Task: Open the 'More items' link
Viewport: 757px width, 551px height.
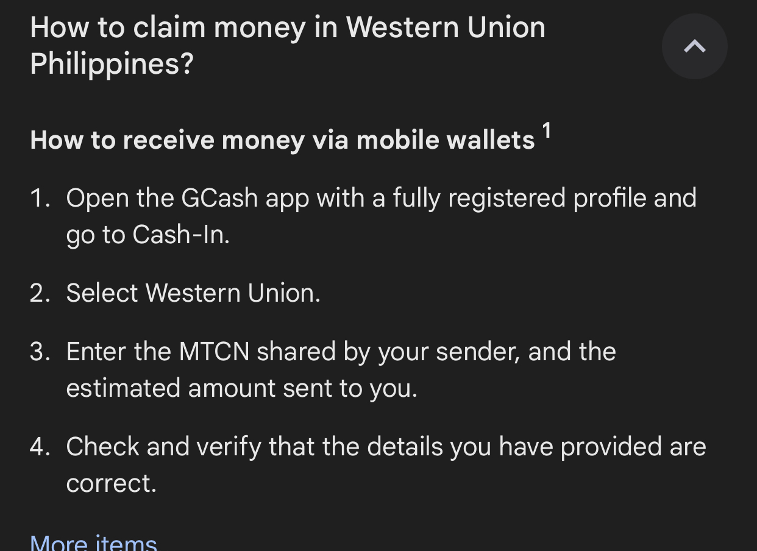Action: point(93,542)
